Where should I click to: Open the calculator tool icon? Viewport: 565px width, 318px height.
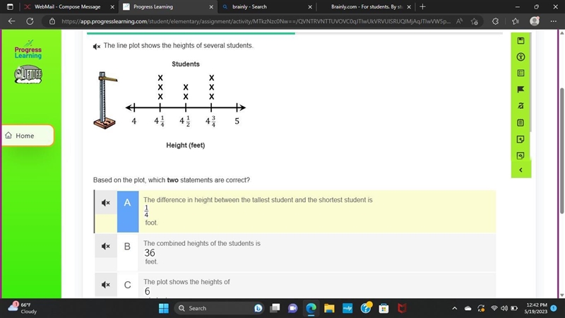(x=521, y=73)
